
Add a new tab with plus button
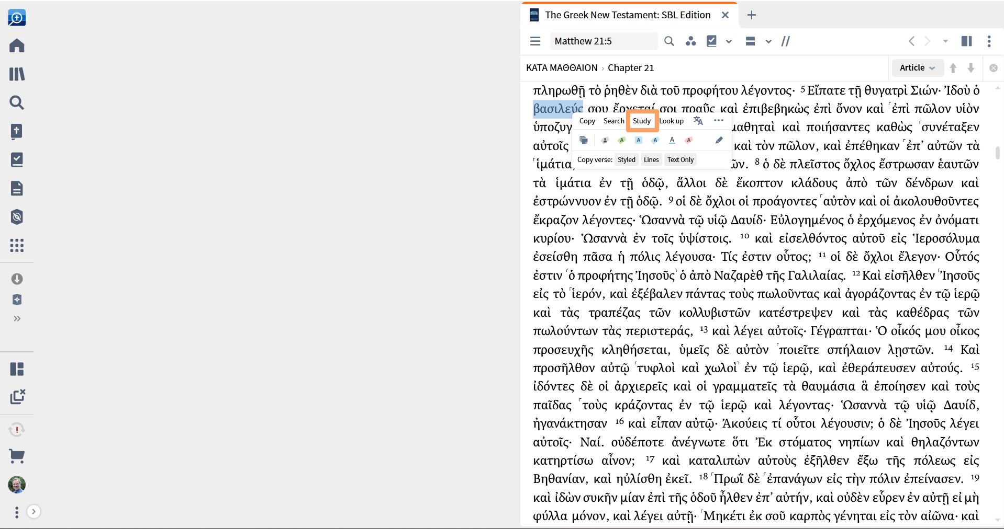[752, 15]
